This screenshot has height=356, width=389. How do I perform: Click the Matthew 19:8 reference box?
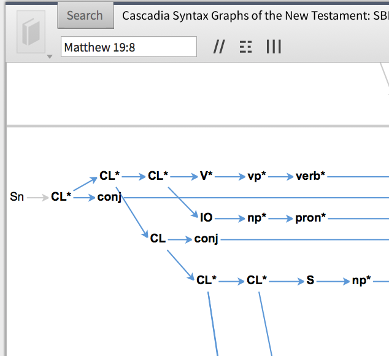128,47
